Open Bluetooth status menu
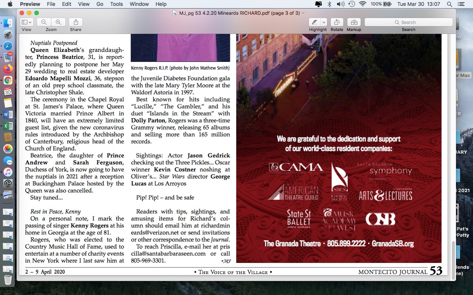The height and width of the screenshot is (295, 473). pos(329,4)
